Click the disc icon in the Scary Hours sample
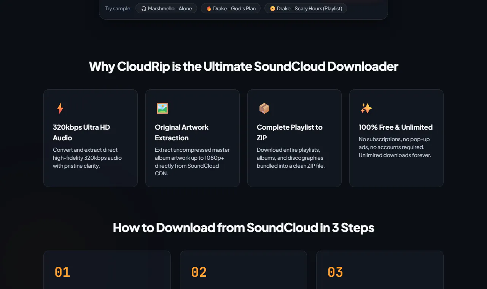 pyautogui.click(x=272, y=8)
